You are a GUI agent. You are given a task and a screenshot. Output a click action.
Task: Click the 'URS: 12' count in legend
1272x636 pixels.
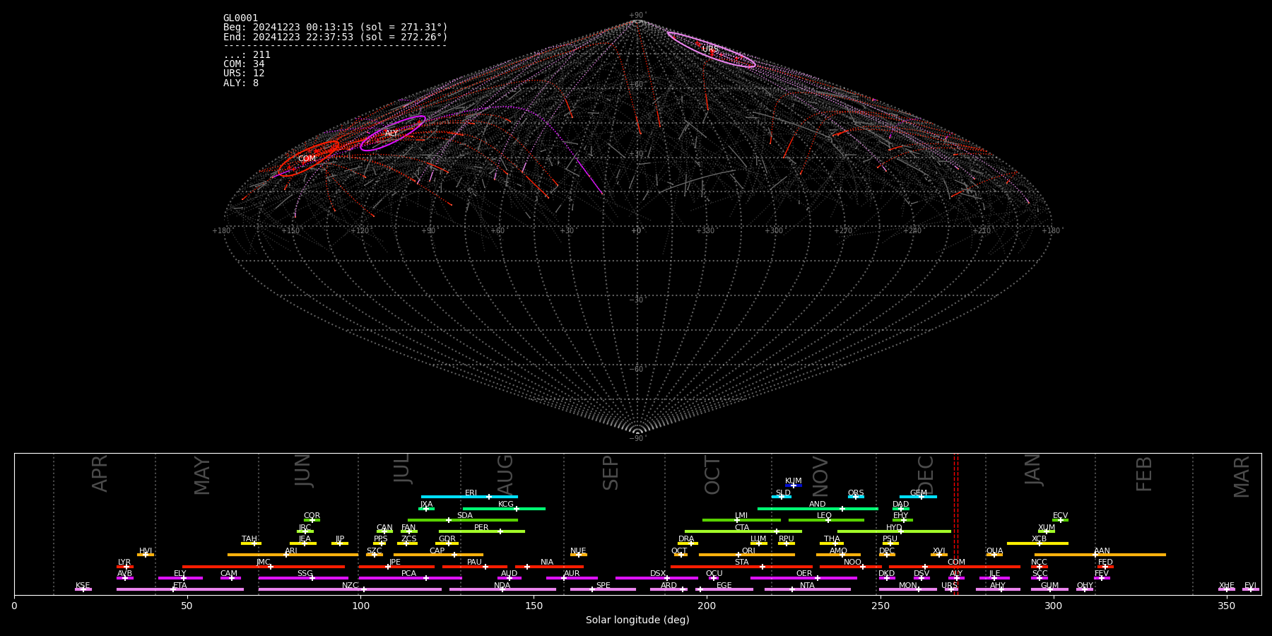click(x=244, y=73)
